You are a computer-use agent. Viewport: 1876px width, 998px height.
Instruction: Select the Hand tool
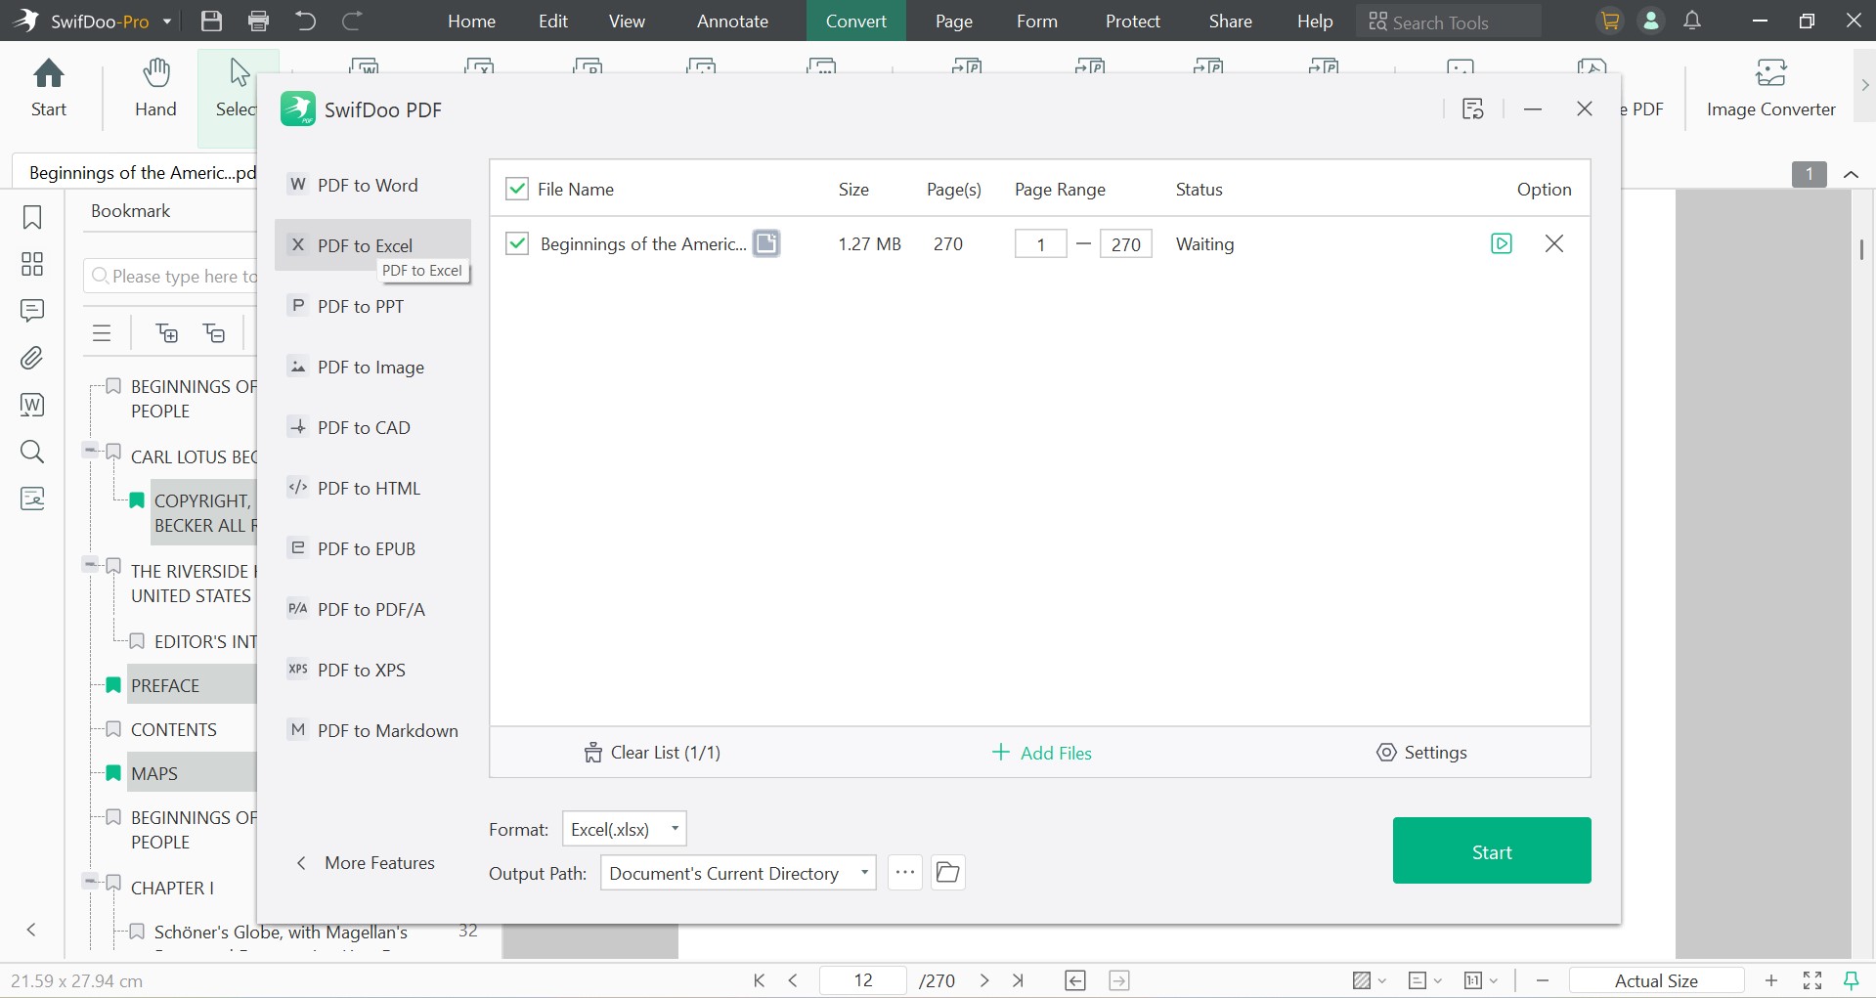click(x=155, y=88)
